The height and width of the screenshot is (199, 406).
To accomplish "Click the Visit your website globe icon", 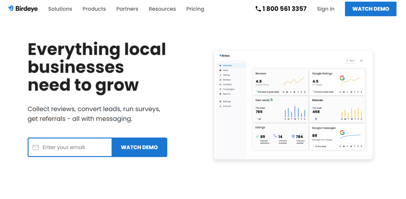I will click(x=293, y=136).
